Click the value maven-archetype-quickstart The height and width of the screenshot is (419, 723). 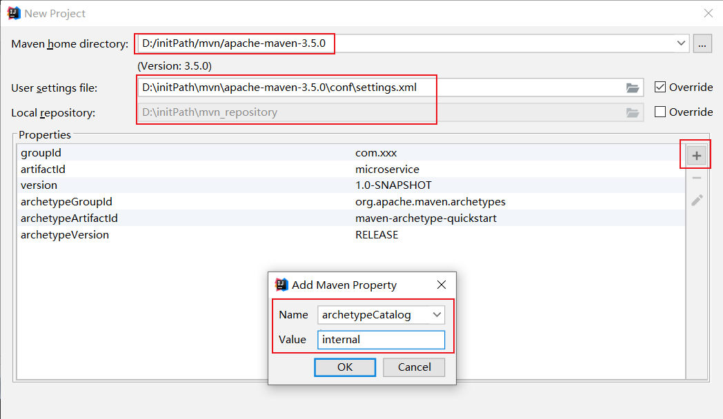pyautogui.click(x=426, y=218)
